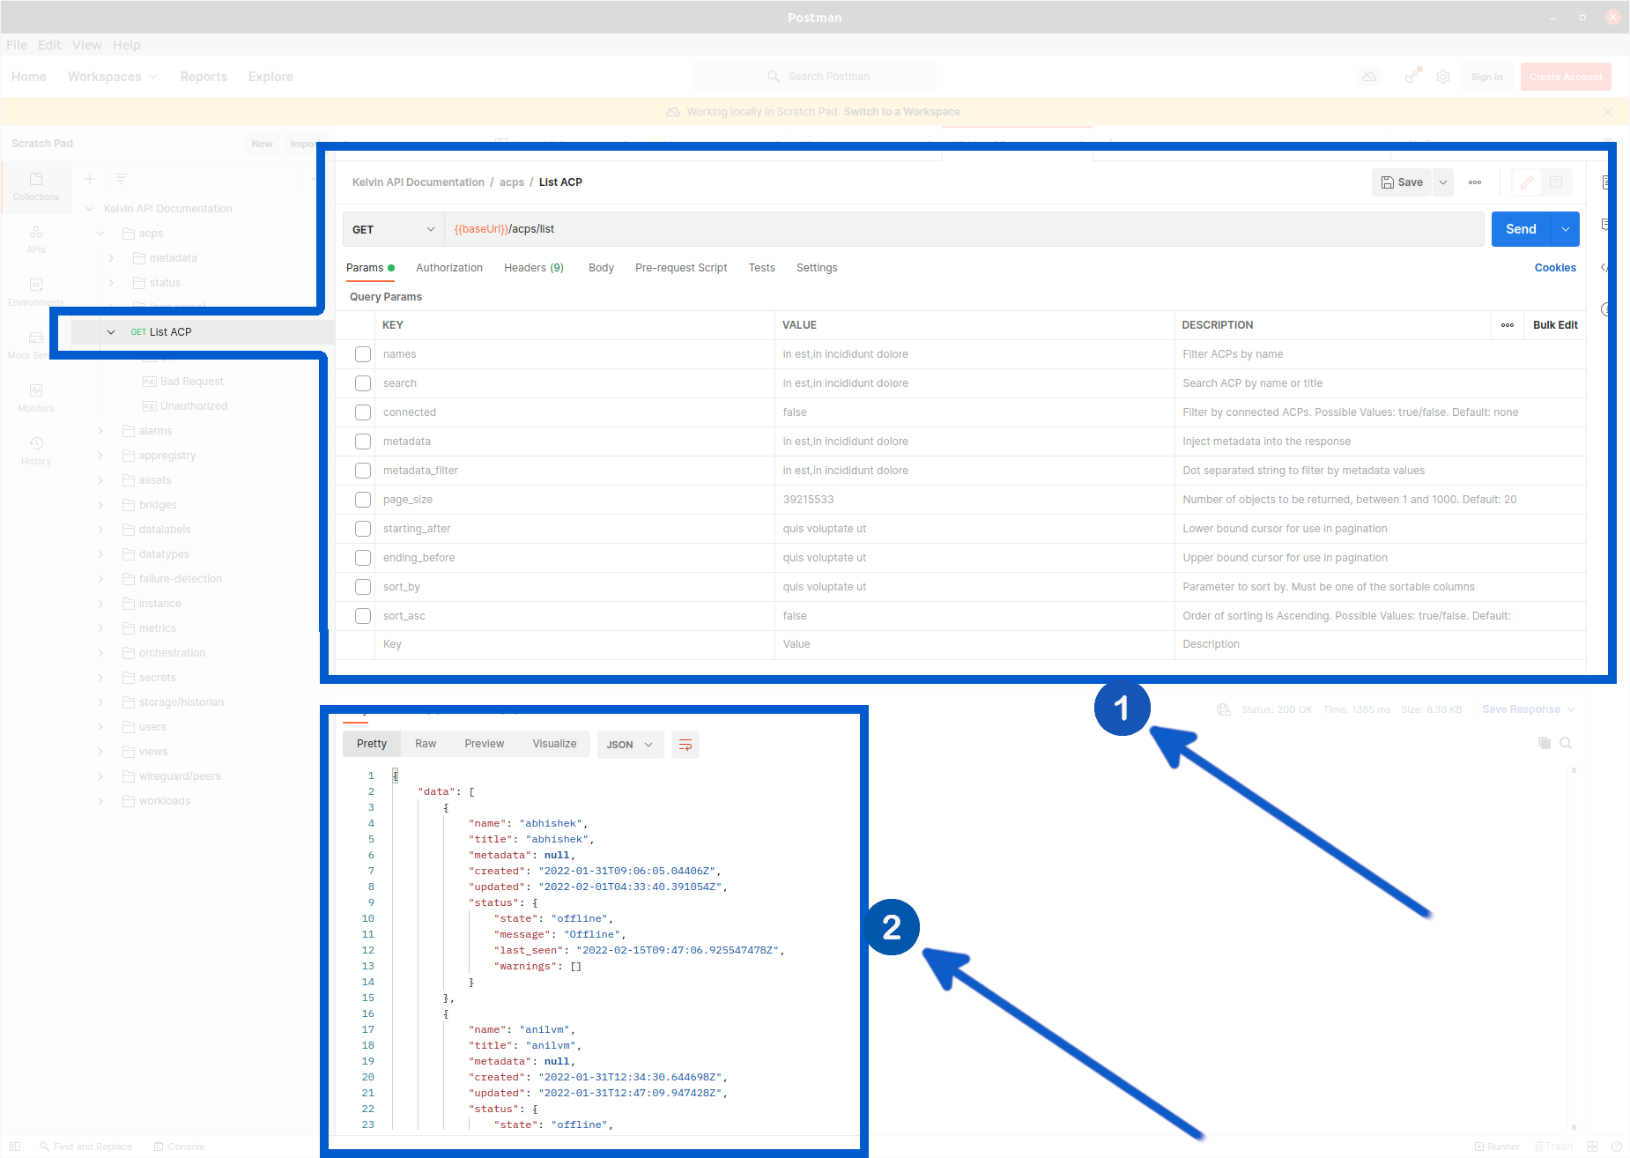Viewport: 1630px width, 1158px height.
Task: Enable the connected query parameter checkbox
Action: pos(362,412)
